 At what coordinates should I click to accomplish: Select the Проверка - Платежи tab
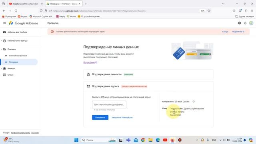pos(64,4)
